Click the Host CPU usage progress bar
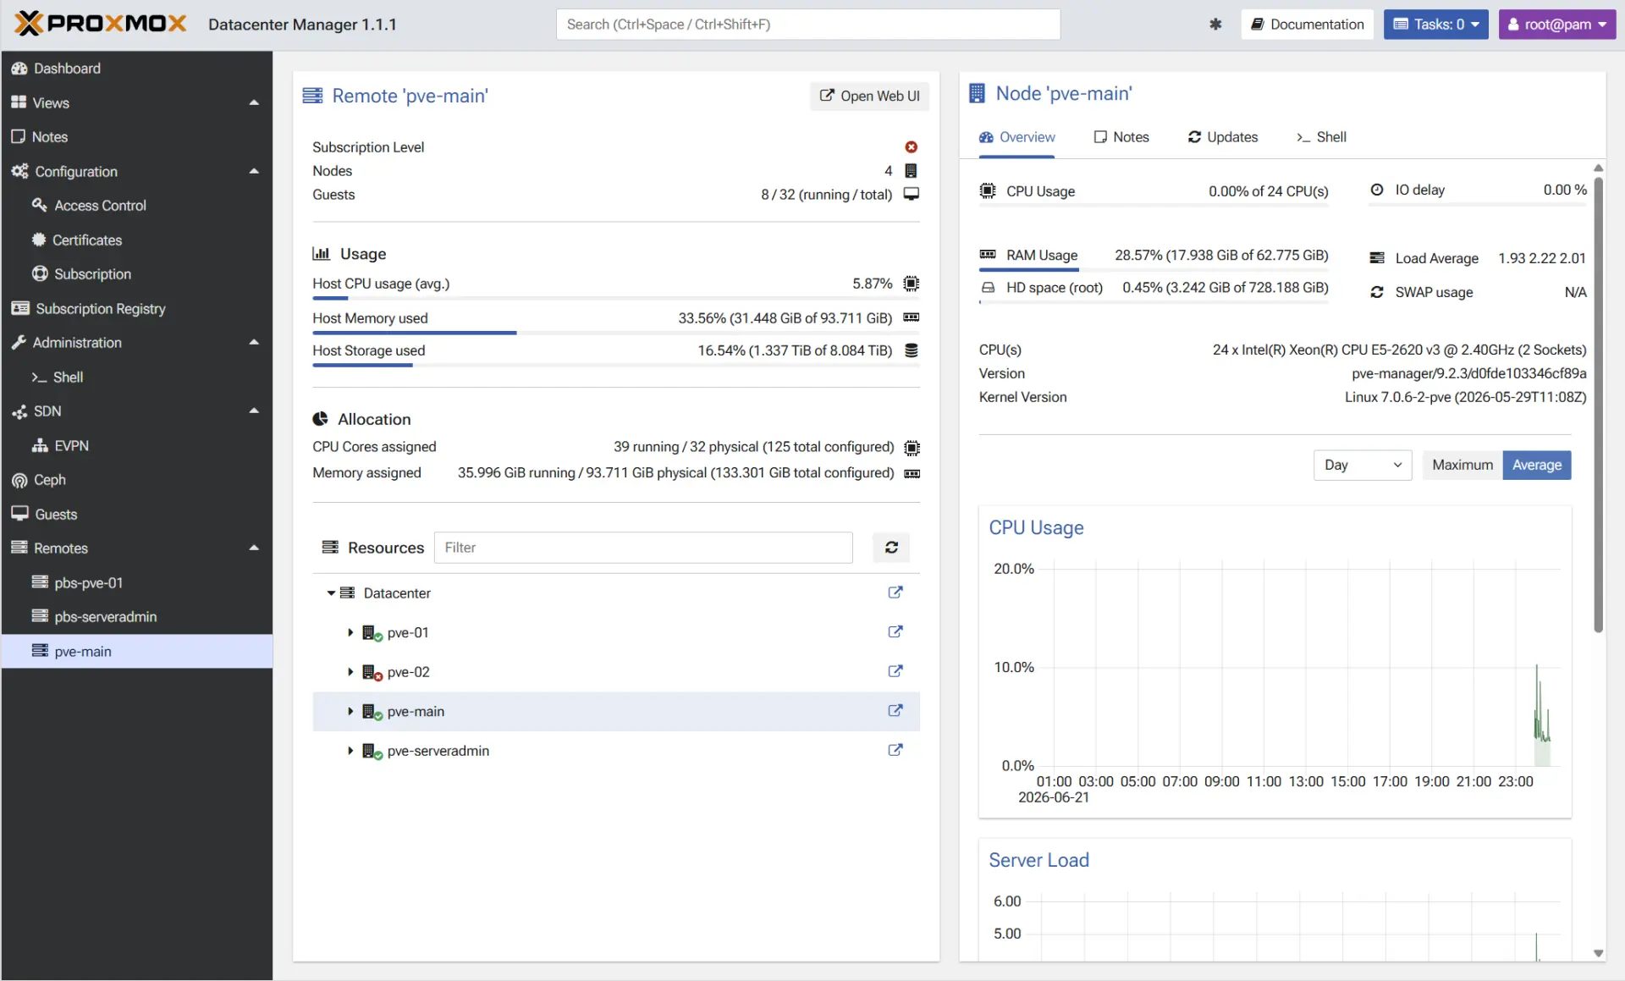 616,298
